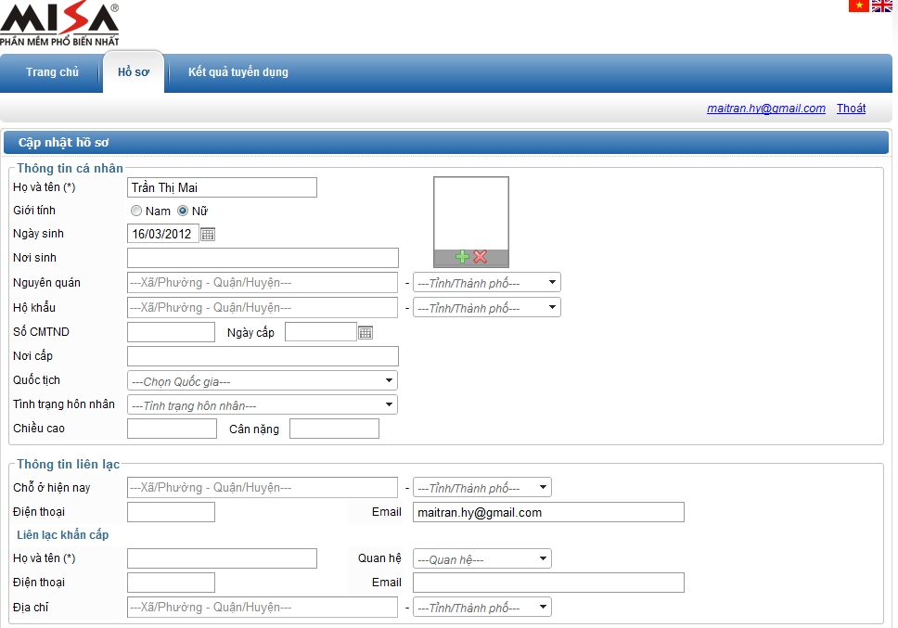Click the Thoát logout link
The image size is (898, 628).
(851, 109)
